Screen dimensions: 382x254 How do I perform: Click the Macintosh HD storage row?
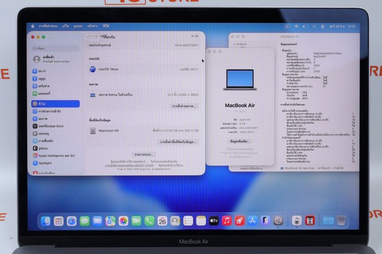[144, 131]
